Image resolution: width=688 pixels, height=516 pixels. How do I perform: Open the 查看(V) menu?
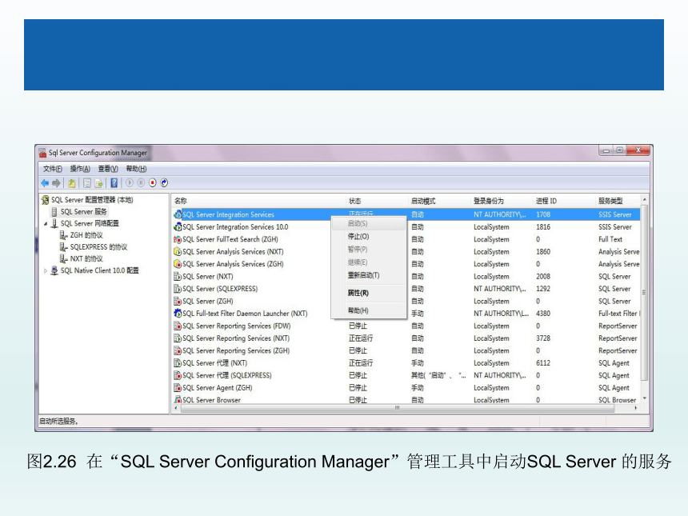pyautogui.click(x=108, y=169)
